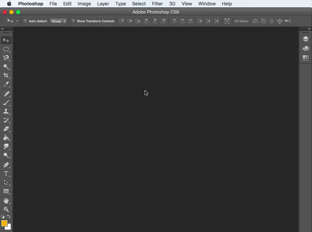
Task: Click Align bottom edges icon
Action: click(138, 21)
